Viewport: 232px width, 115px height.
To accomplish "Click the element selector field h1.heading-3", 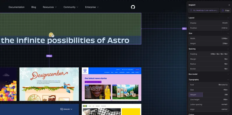I will 204,10.
